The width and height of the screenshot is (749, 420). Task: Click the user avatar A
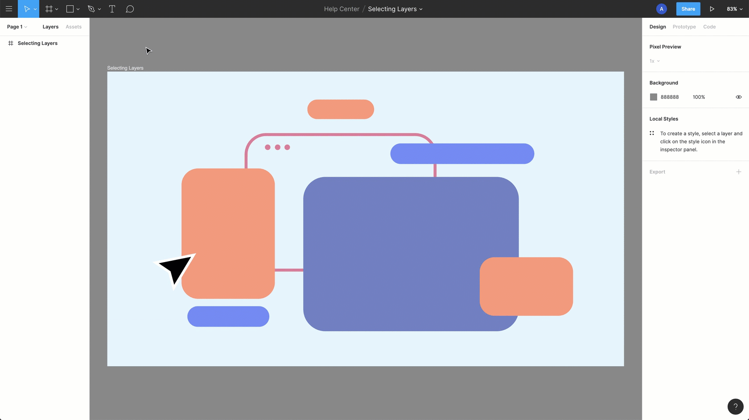[661, 9]
